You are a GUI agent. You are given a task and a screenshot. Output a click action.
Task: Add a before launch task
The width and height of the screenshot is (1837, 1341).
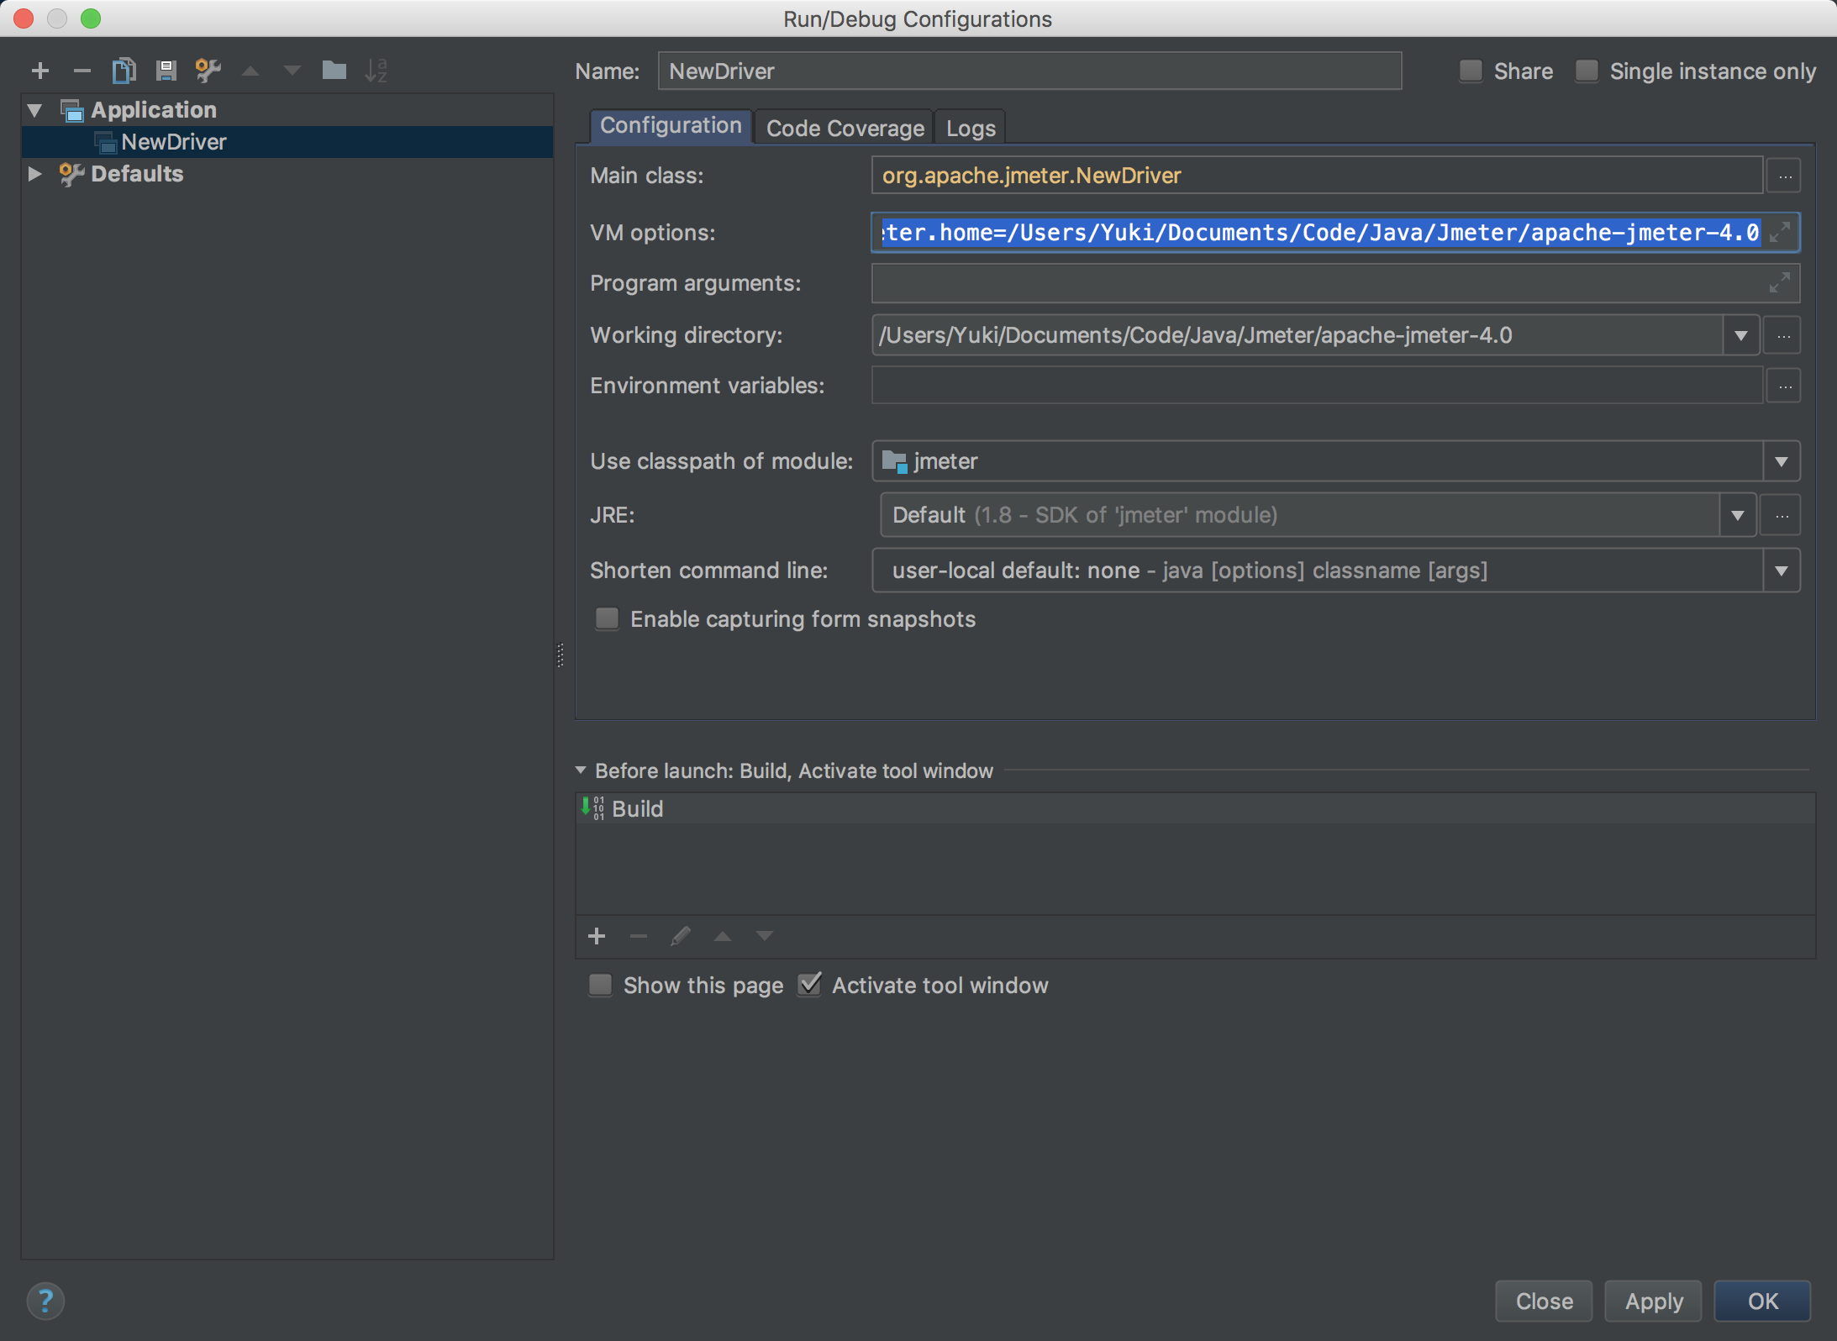(597, 936)
